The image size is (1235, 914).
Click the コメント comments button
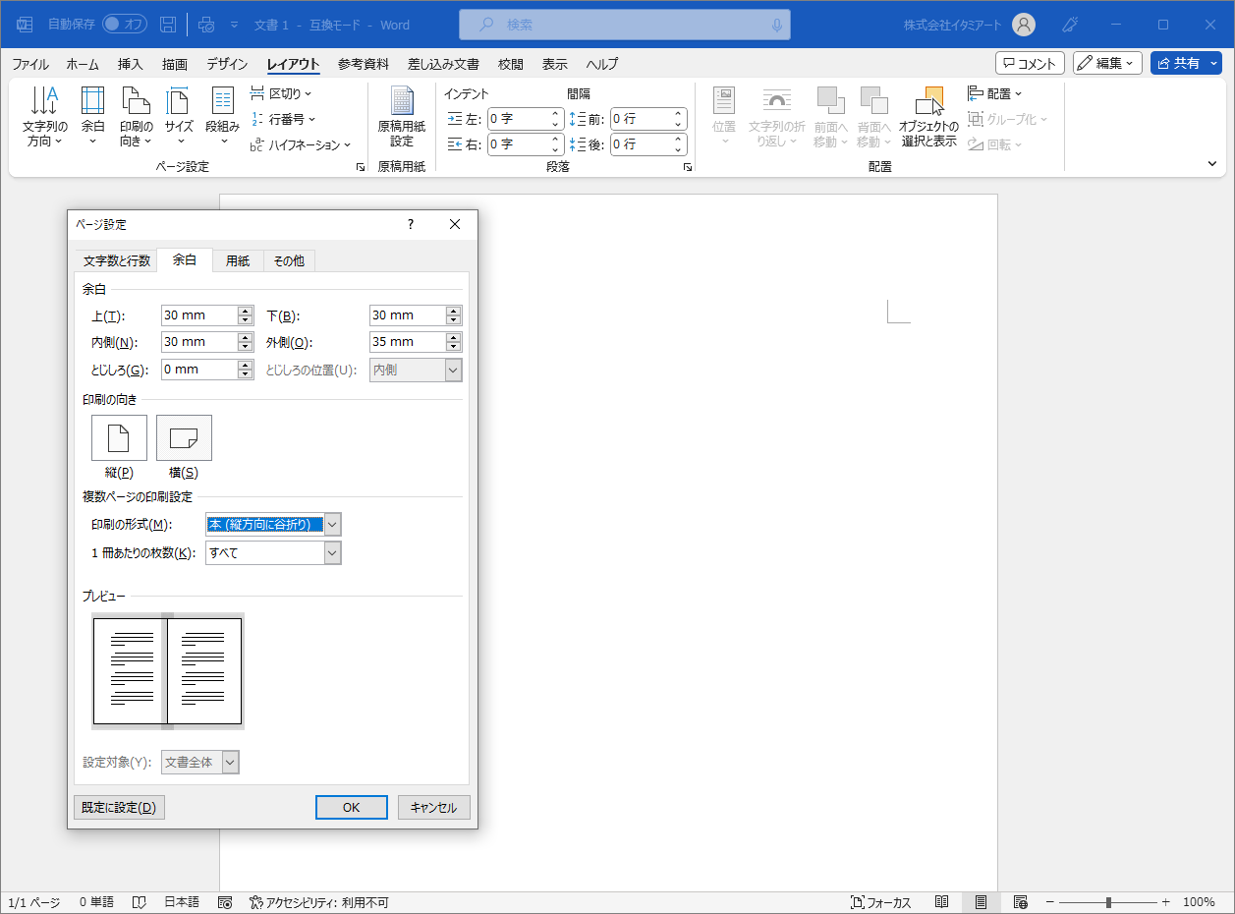[x=1031, y=63]
